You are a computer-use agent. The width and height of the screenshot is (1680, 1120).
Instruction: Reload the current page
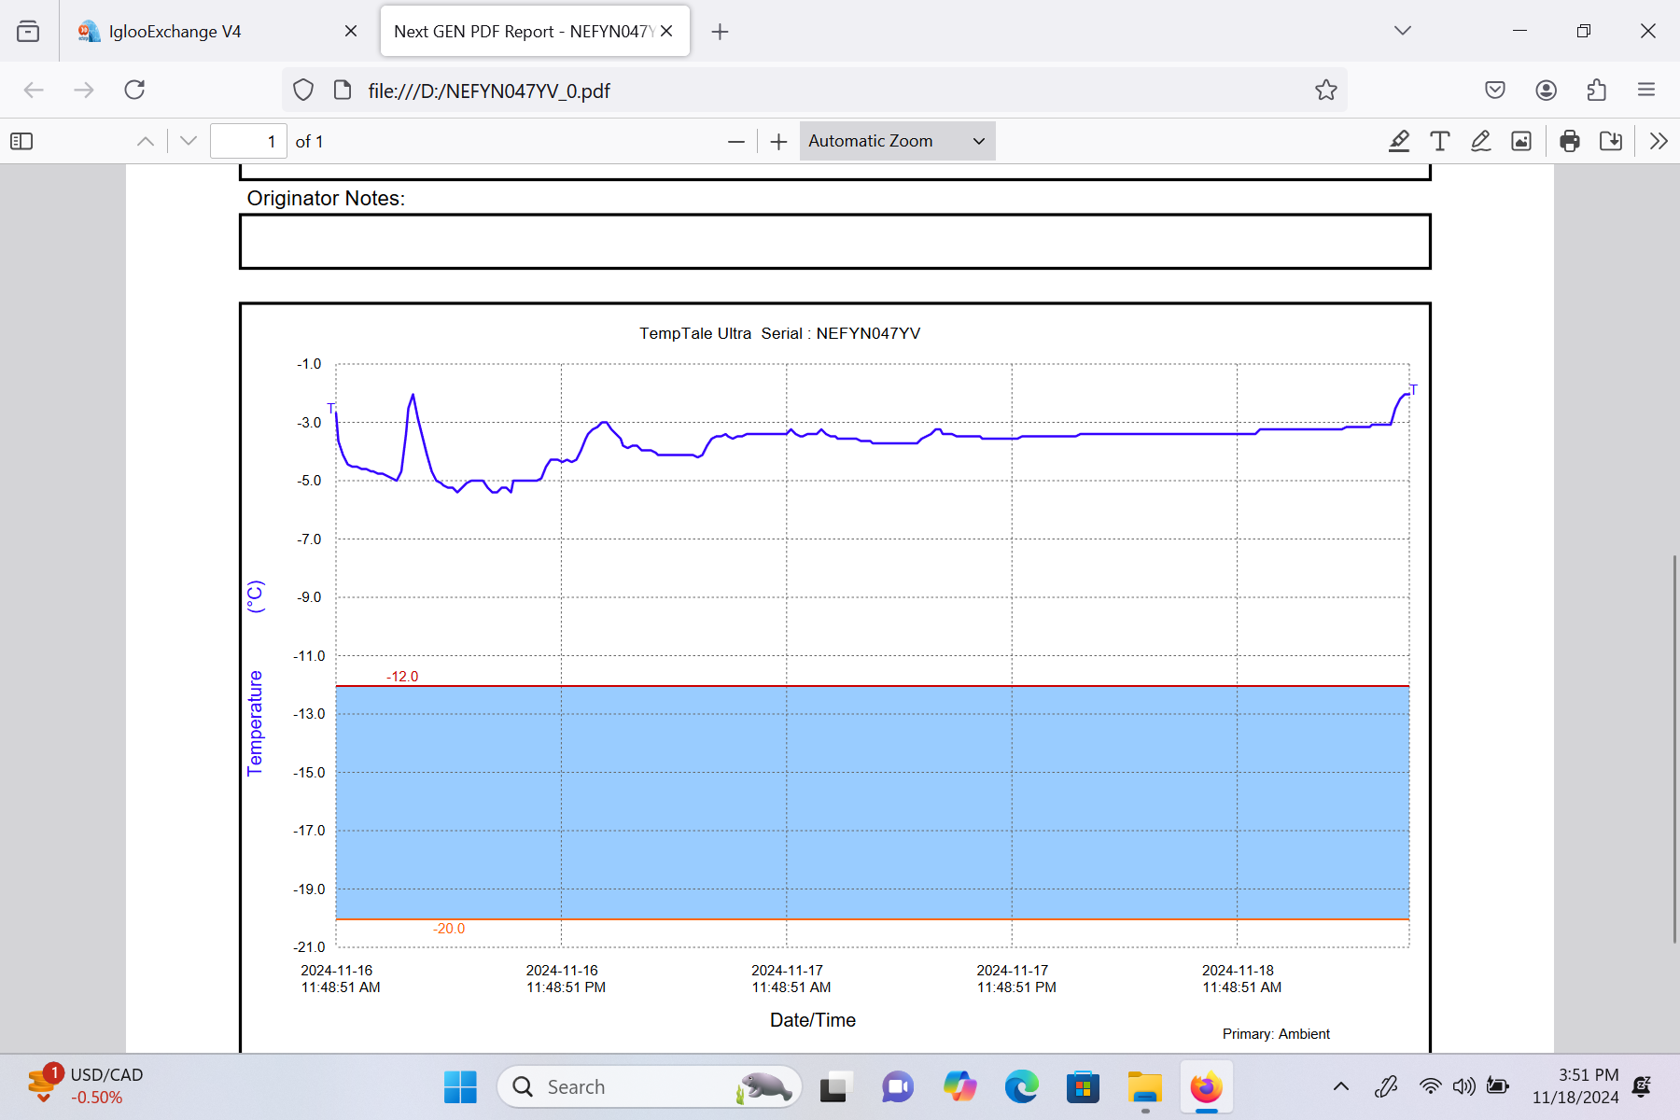pyautogui.click(x=134, y=90)
